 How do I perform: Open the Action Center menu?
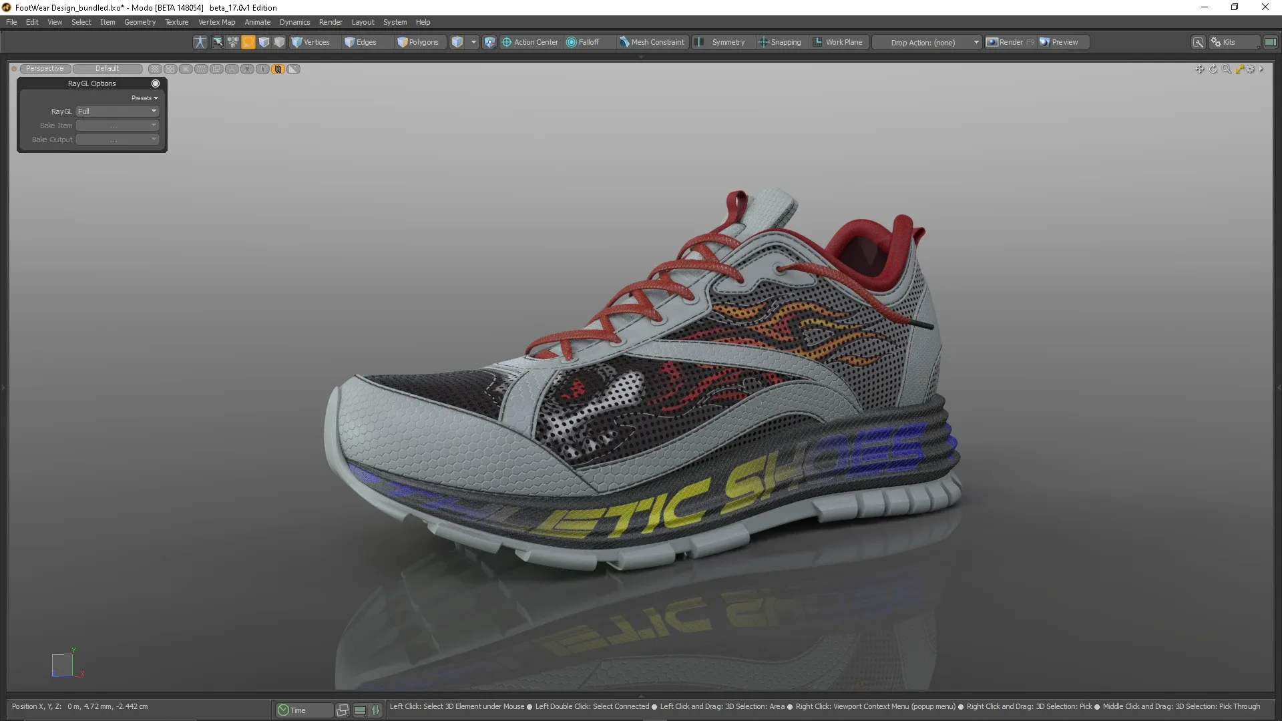pyautogui.click(x=530, y=42)
